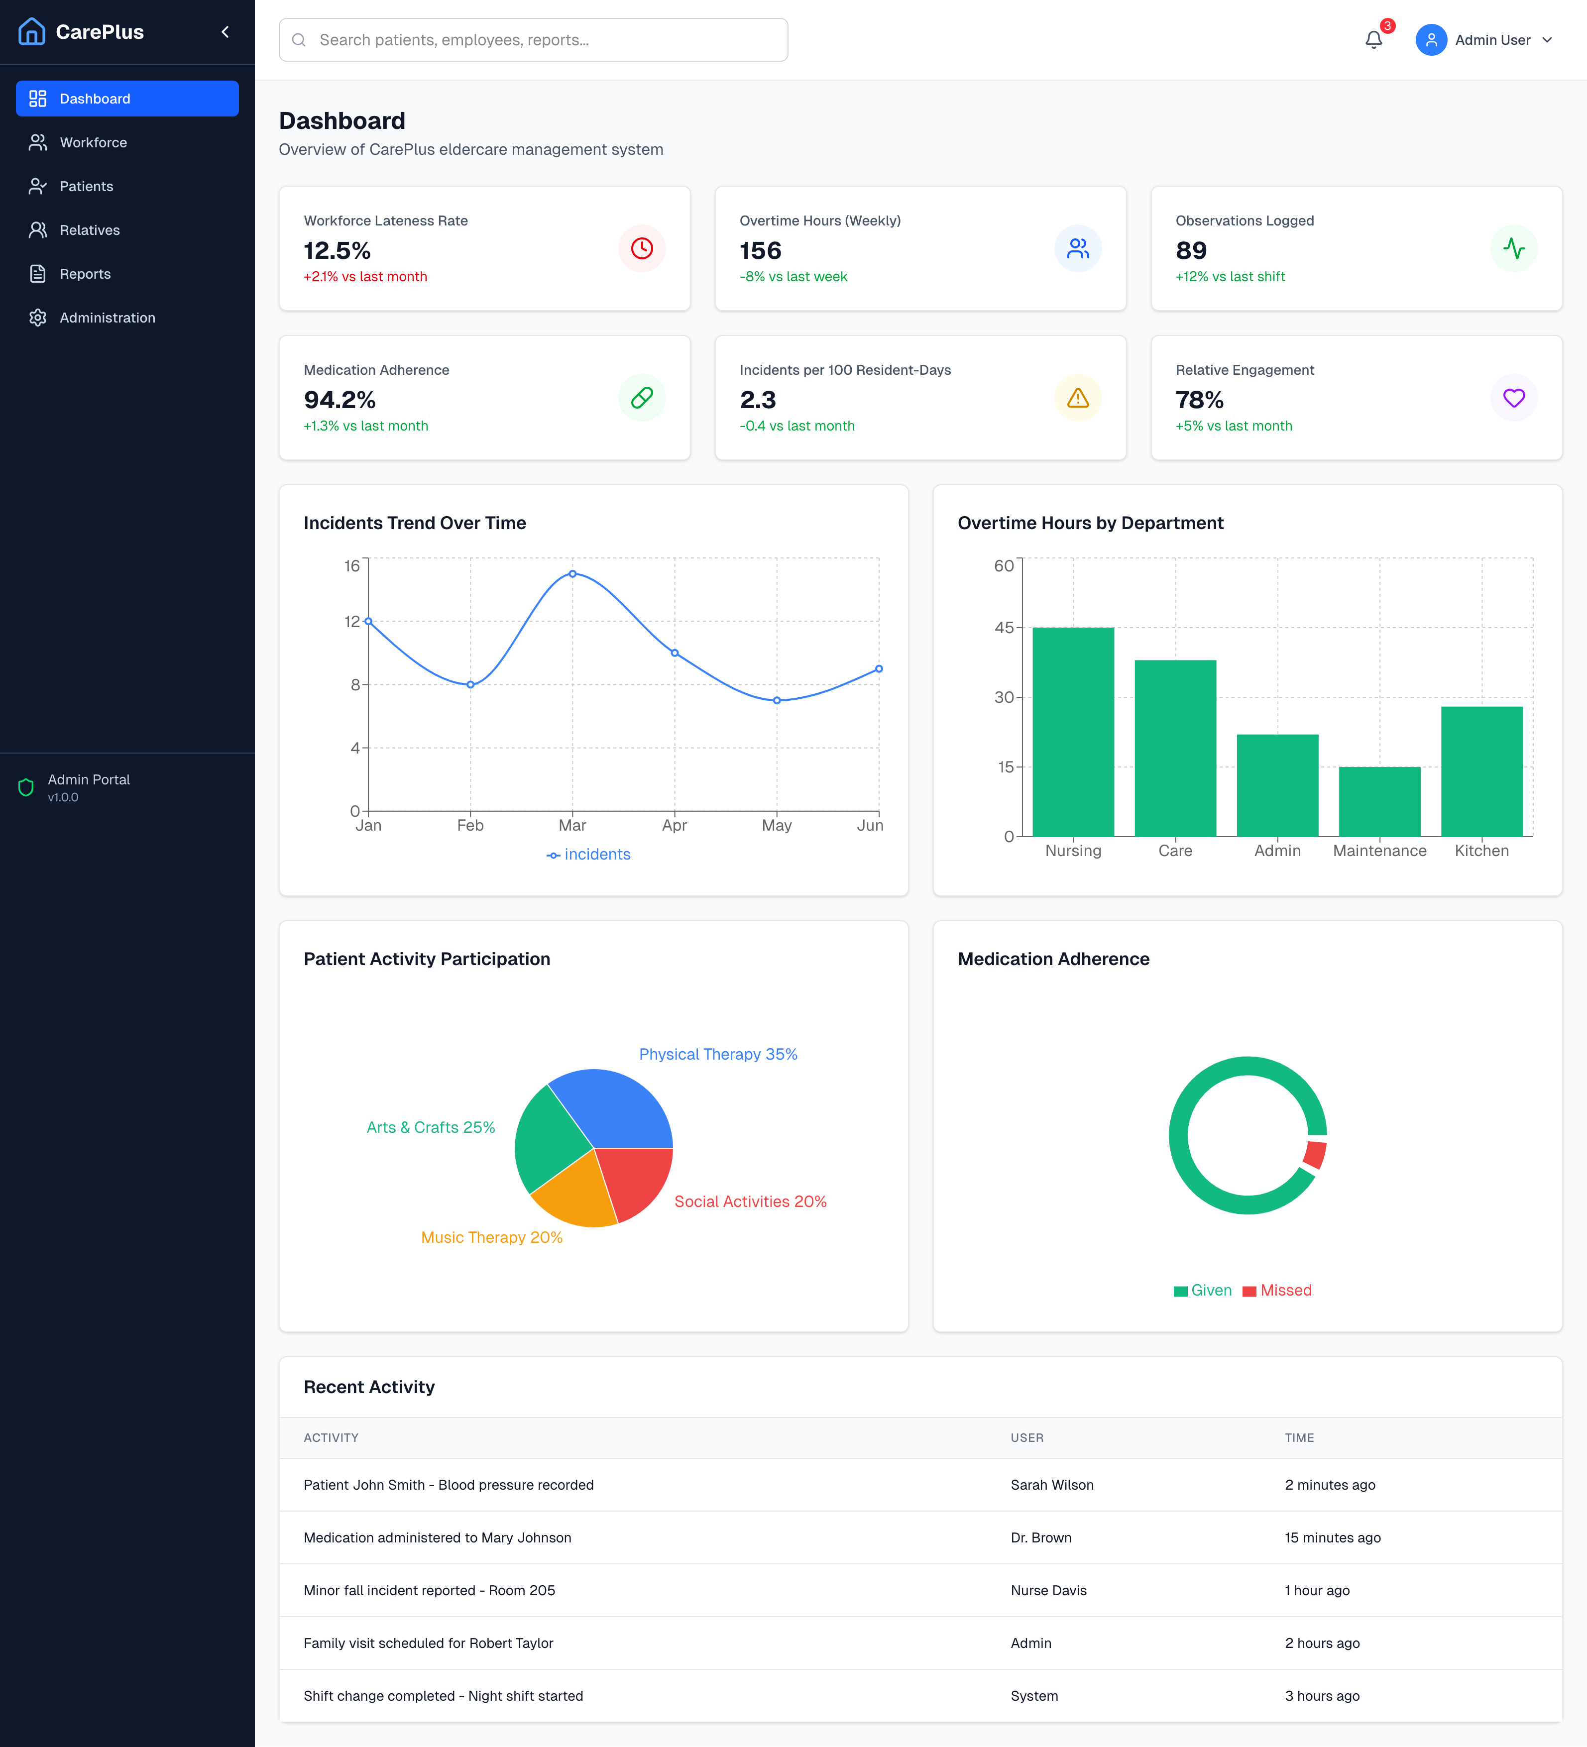1587x1747 pixels.
Task: Click the Relatives icon in sidebar
Action: click(37, 229)
